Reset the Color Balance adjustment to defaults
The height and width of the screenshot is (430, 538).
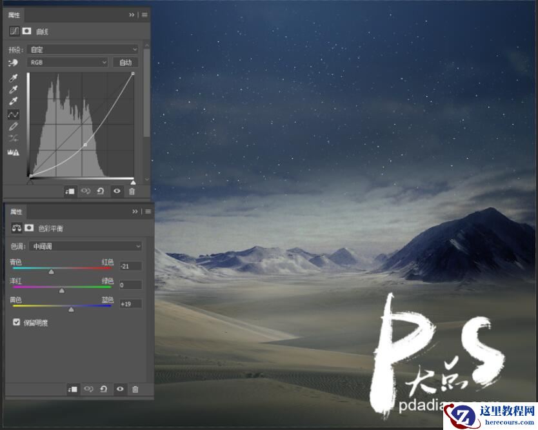pos(103,389)
